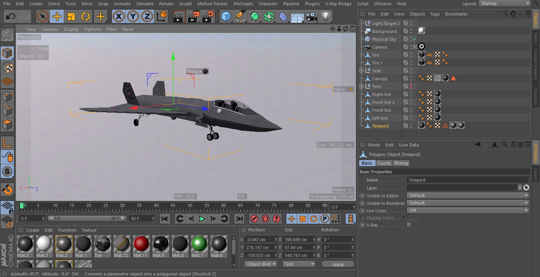
Task: Open the Sculpt menu
Action: point(185,4)
